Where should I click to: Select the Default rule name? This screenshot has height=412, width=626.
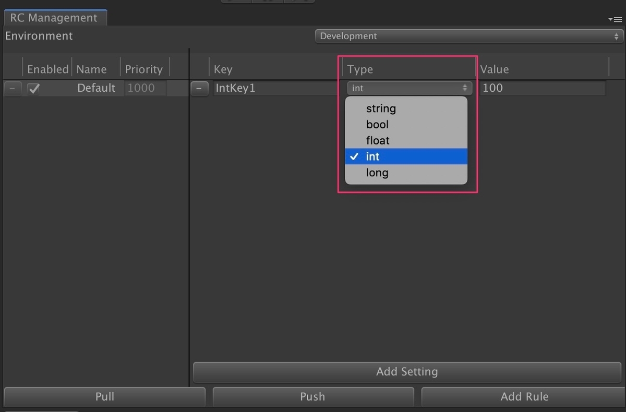[96, 88]
